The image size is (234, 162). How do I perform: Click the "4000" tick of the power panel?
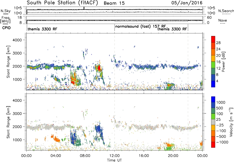click(x=17, y=40)
